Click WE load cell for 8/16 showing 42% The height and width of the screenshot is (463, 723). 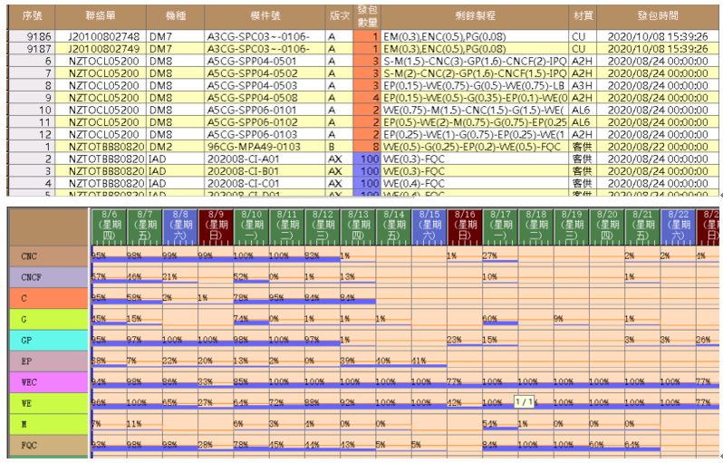(465, 403)
